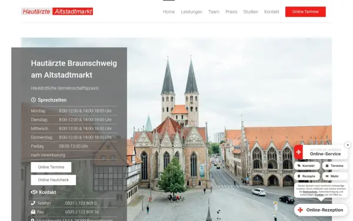Click the Montag opening hours row

[74, 111]
